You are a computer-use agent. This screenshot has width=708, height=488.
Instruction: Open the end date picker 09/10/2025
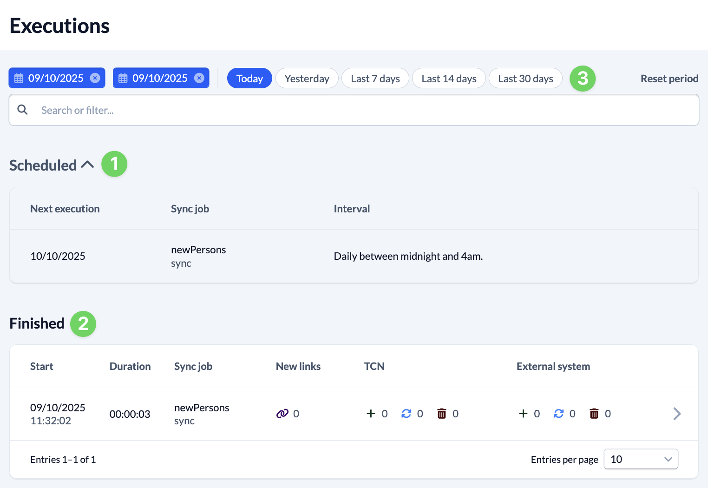(x=161, y=78)
